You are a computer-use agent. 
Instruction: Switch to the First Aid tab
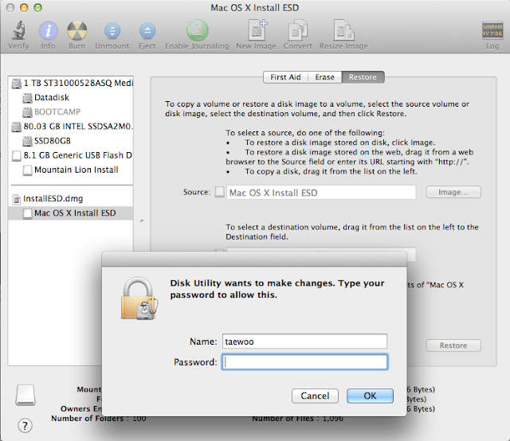click(x=285, y=77)
